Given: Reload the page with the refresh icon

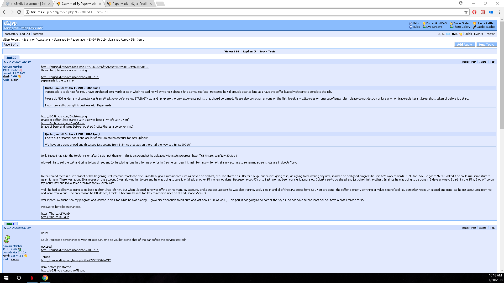Looking at the screenshot, I should click(x=19, y=12).
